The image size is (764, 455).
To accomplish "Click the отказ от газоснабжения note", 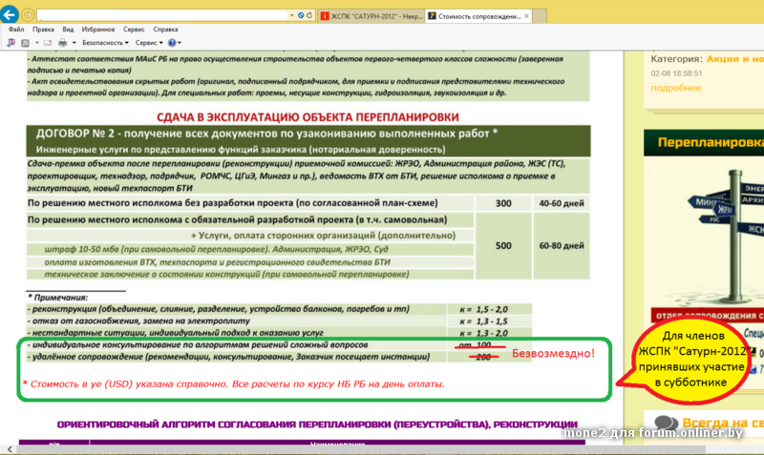I will [x=138, y=321].
